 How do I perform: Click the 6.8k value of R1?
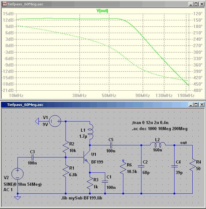click(x=73, y=175)
